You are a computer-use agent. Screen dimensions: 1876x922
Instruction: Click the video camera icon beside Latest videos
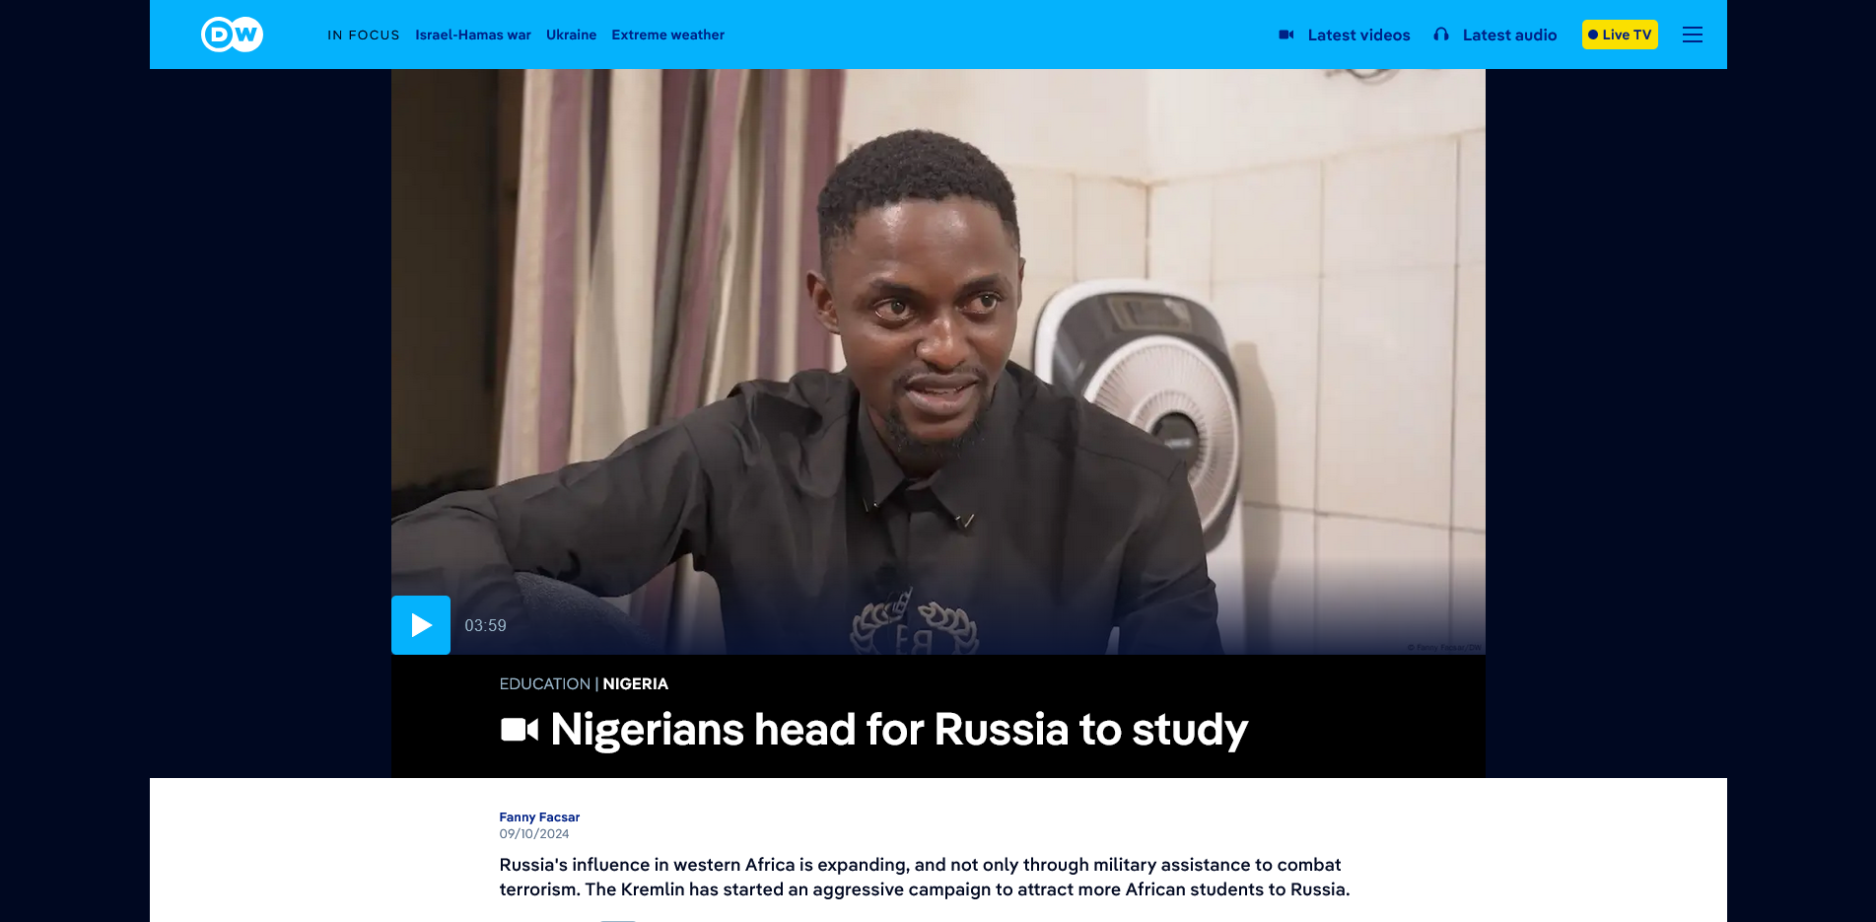coord(1286,35)
